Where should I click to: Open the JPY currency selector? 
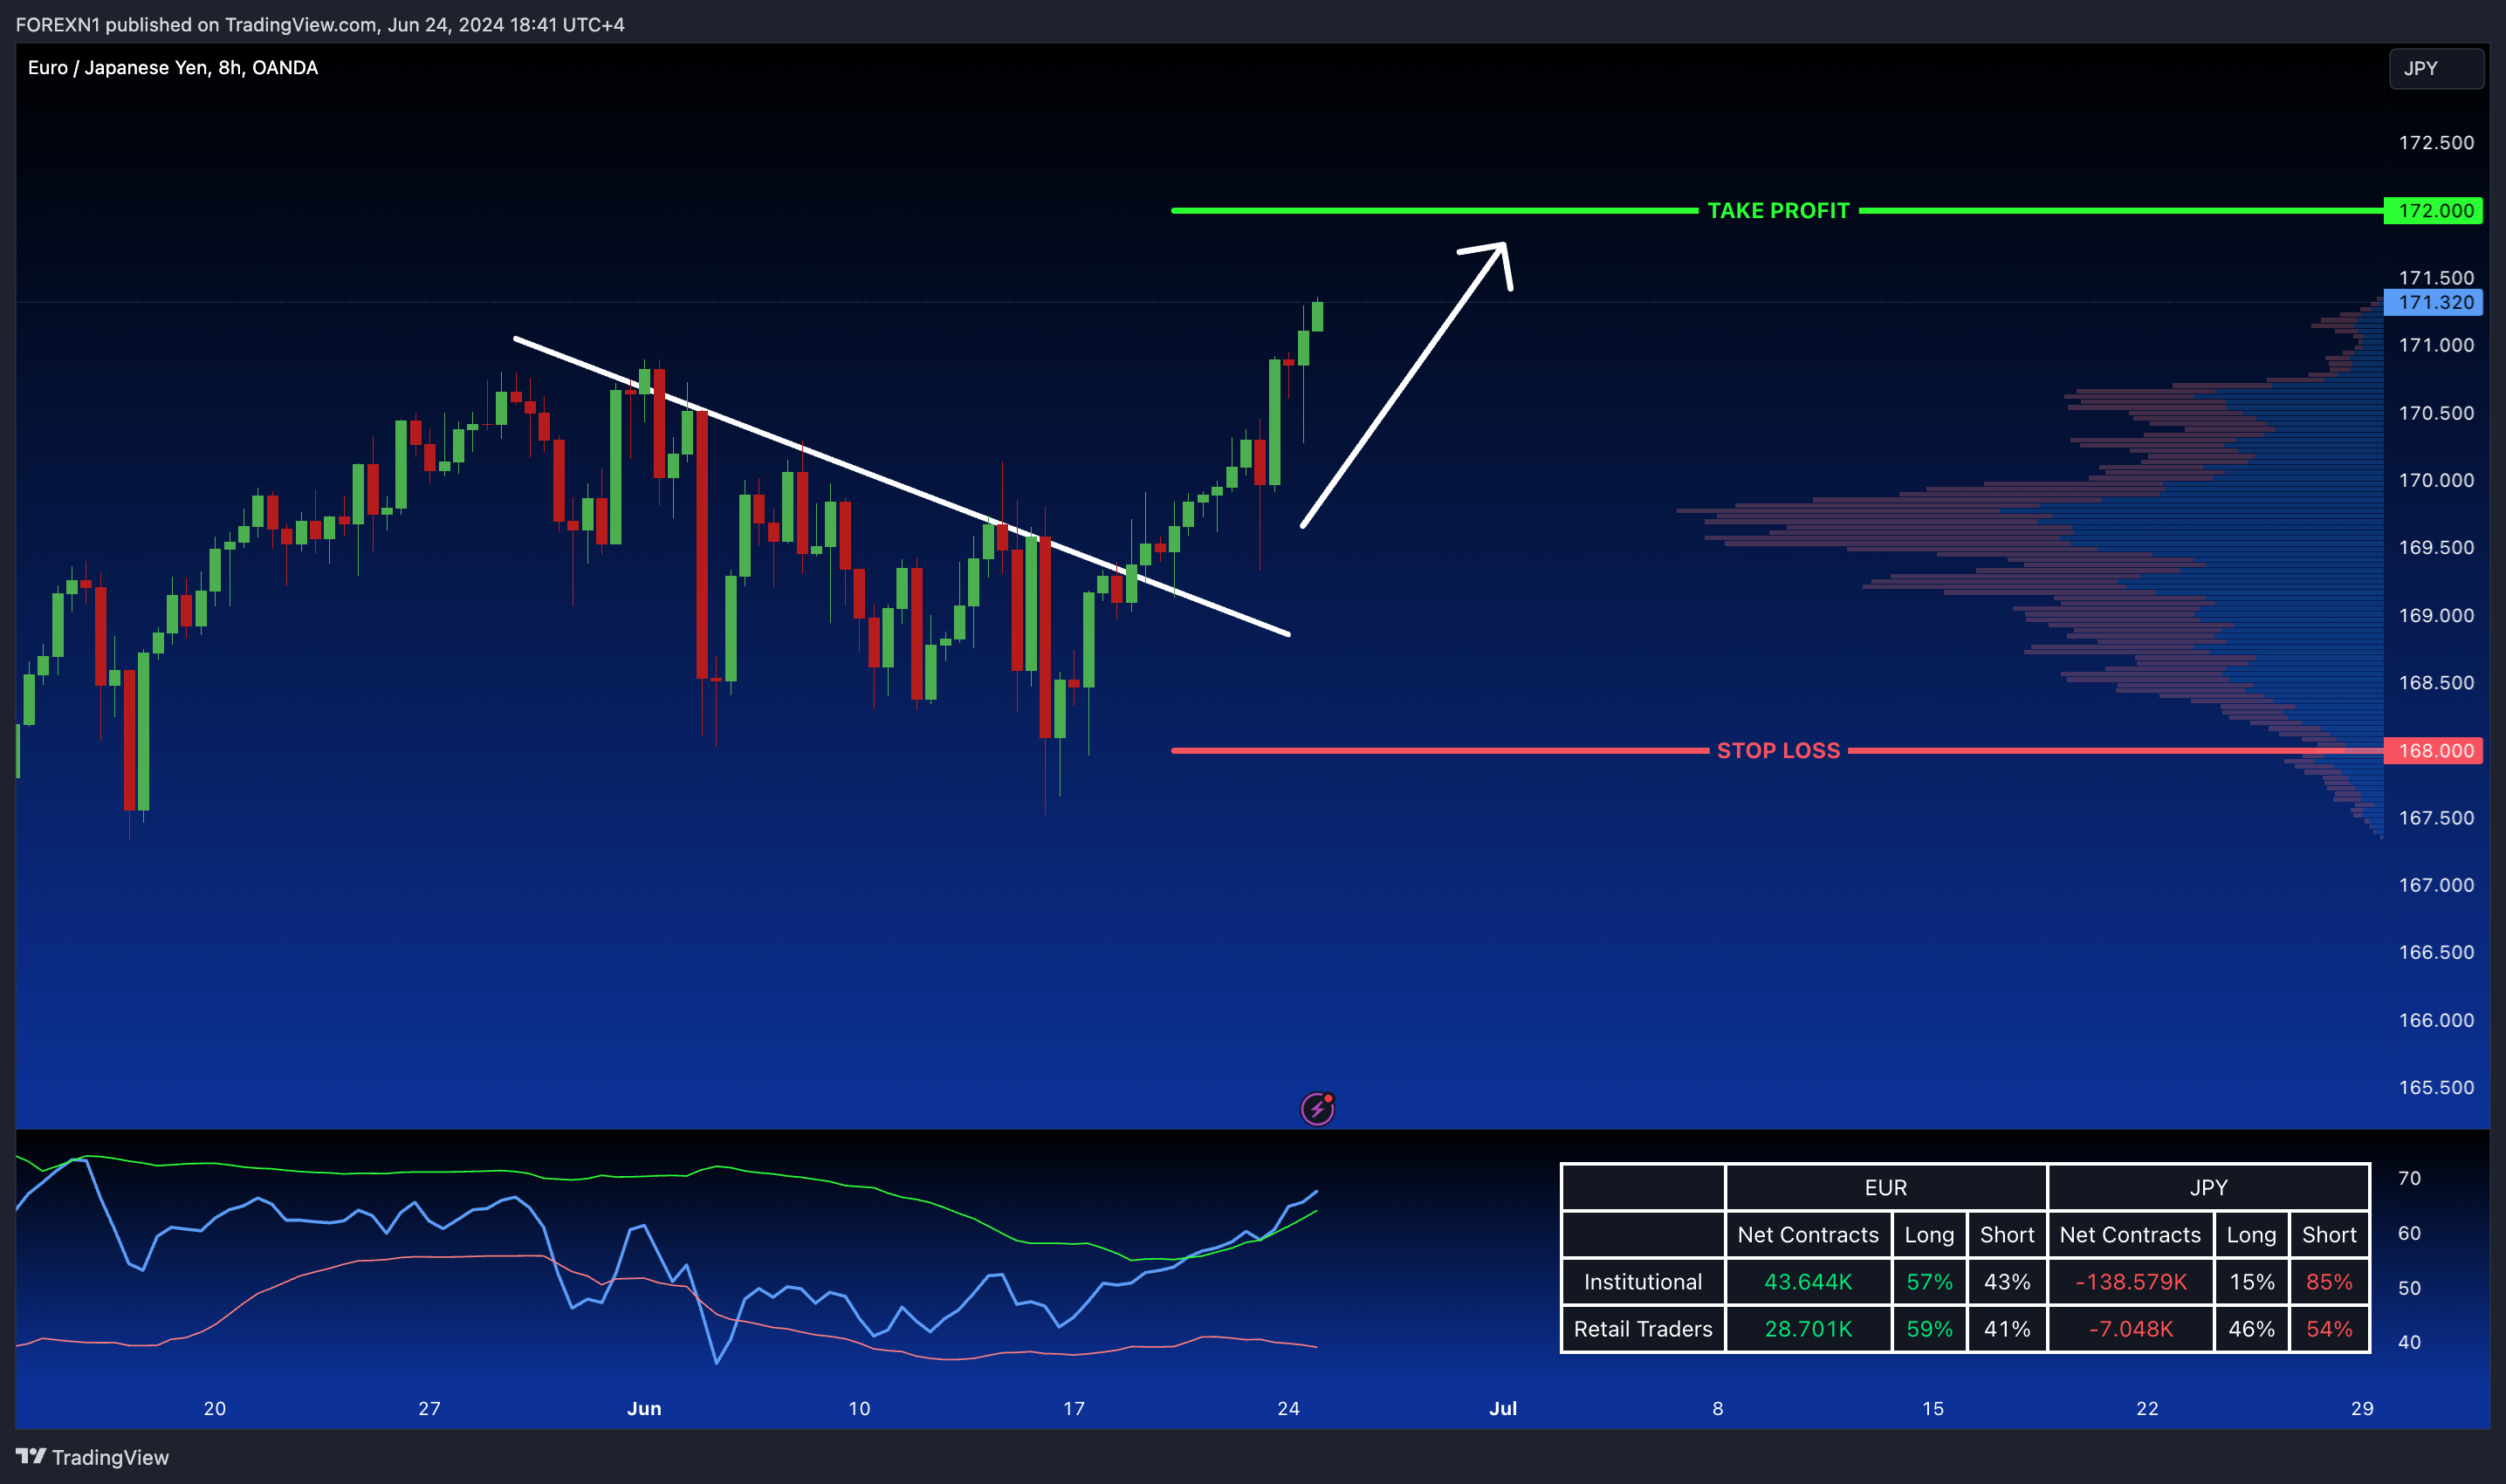pyautogui.click(x=2436, y=68)
